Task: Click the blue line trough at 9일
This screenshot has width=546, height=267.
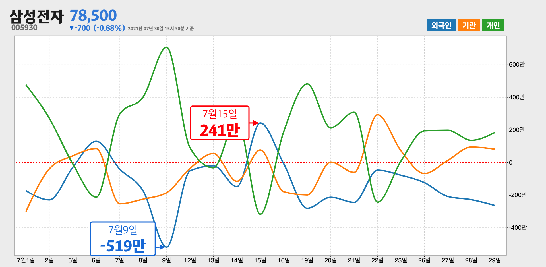Action: click(x=166, y=247)
